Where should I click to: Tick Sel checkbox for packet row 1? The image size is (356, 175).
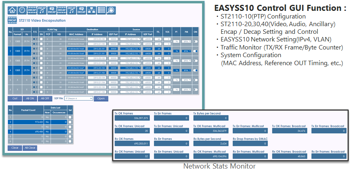[x=70, y=117]
